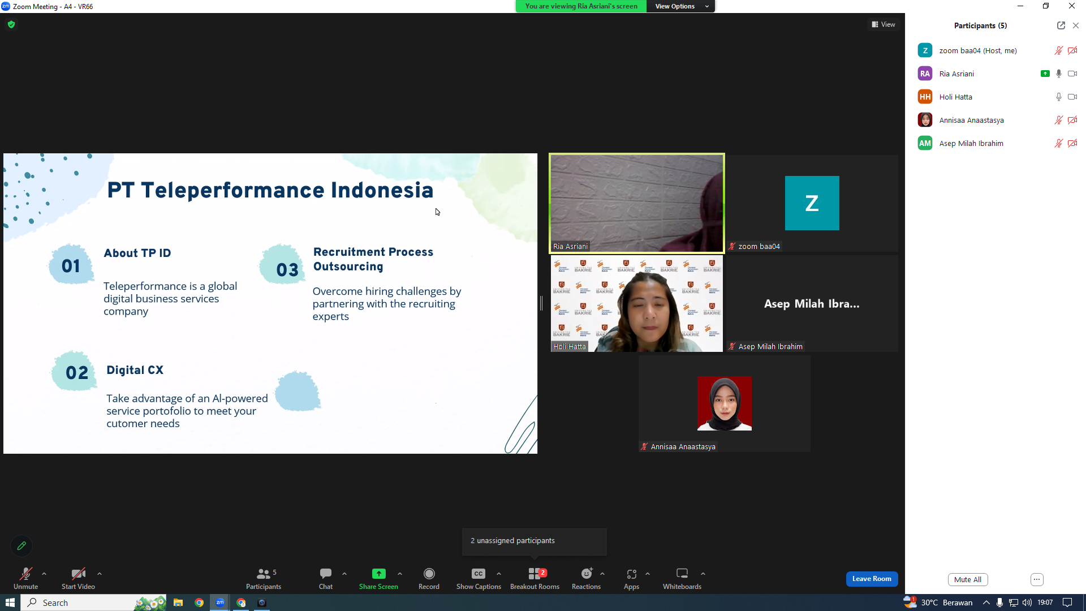Click Annisaa Anaastasya's camera-off icon in list
Viewport: 1086px width, 611px height.
point(1072,120)
